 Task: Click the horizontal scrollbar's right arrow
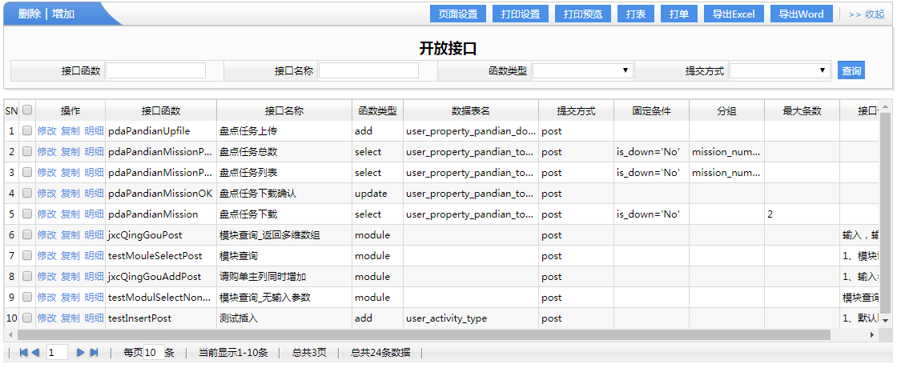pyautogui.click(x=874, y=335)
